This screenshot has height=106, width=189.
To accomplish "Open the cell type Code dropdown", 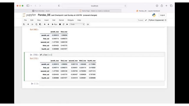I will [x=77, y=24].
